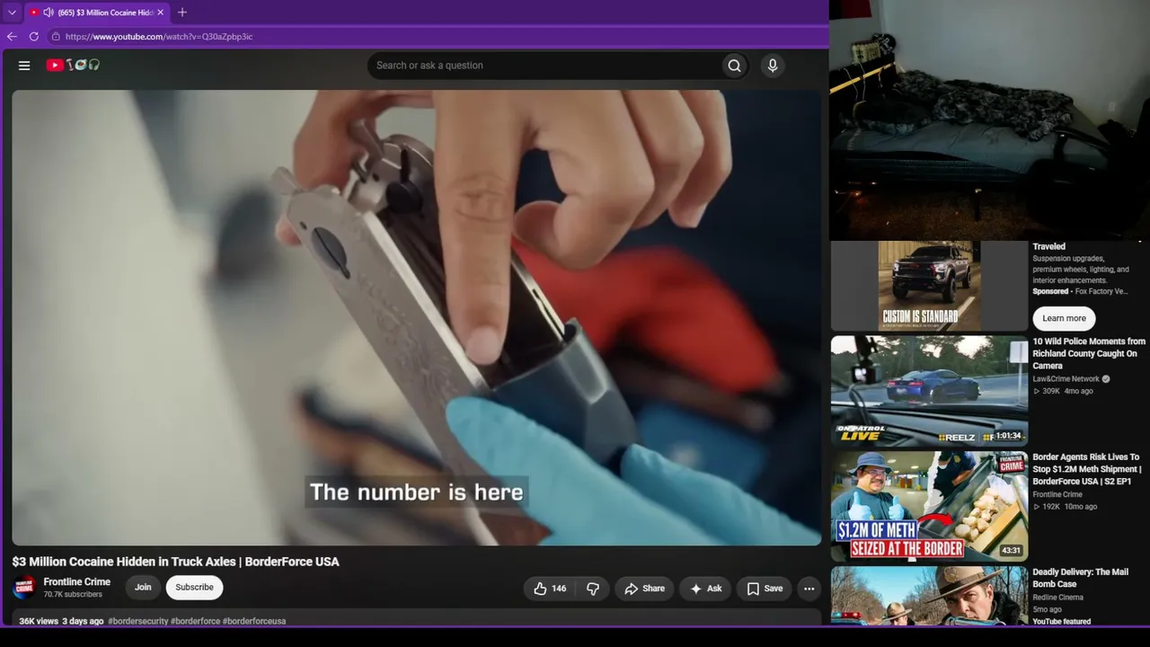Viewport: 1150px width, 647px height.
Task: Go back with the browser back arrow
Action: 12,37
